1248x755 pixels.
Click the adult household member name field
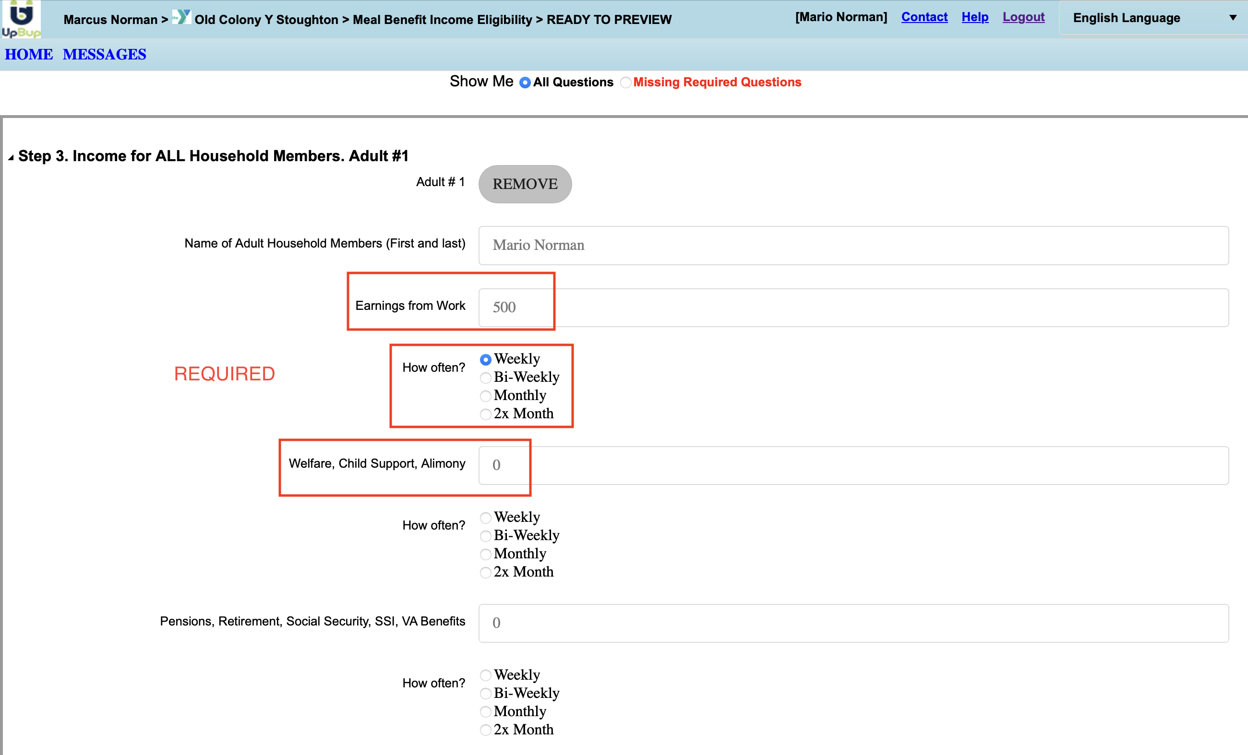point(853,246)
